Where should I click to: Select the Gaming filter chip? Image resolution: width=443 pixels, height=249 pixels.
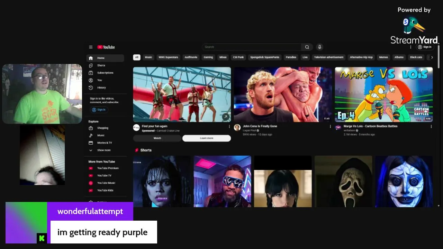click(208, 57)
